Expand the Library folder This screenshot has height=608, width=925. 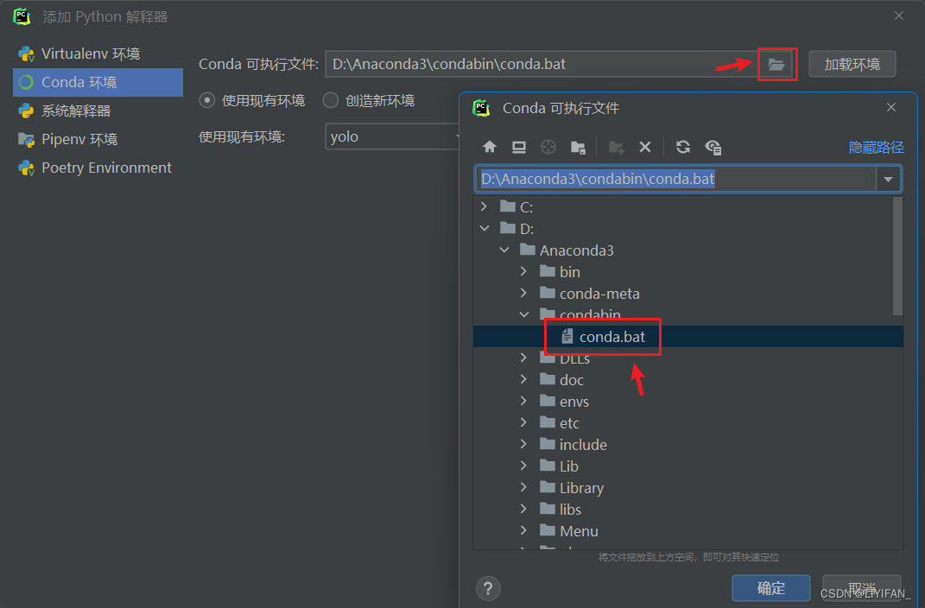[x=524, y=488]
